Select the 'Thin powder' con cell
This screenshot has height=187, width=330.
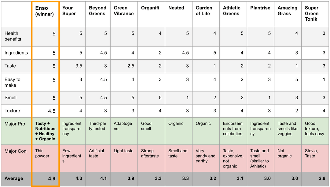click(42, 153)
